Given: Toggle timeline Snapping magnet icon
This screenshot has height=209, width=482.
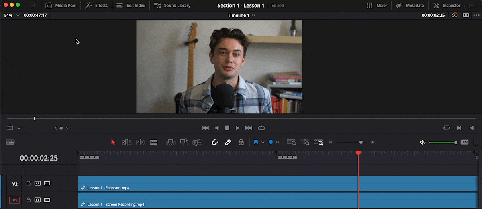Looking at the screenshot, I should (x=215, y=142).
